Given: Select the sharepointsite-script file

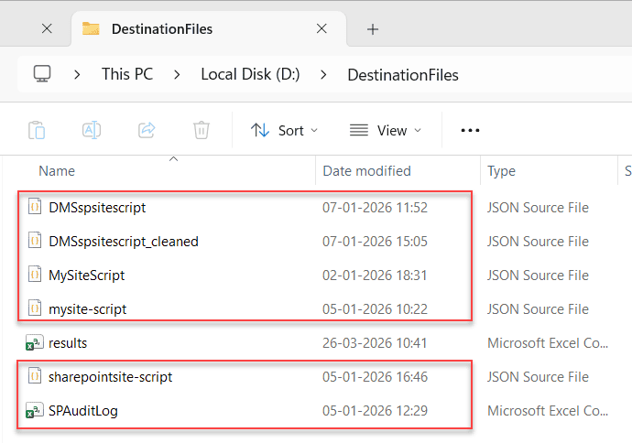Looking at the screenshot, I should click(x=111, y=377).
